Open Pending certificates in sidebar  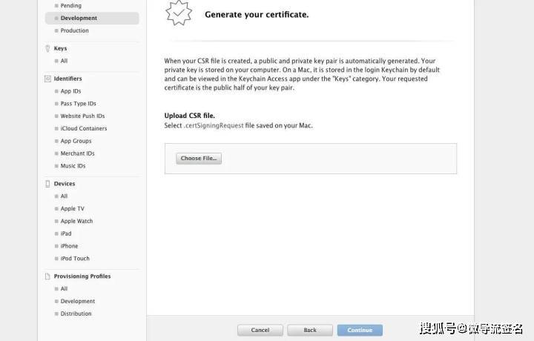71,6
